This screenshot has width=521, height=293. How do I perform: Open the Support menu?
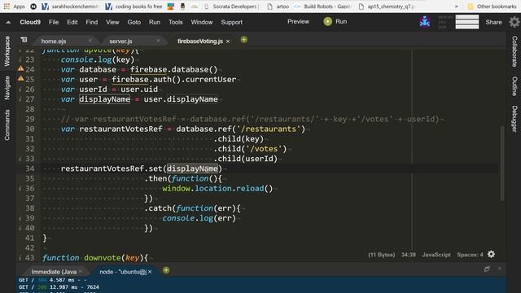coord(231,22)
